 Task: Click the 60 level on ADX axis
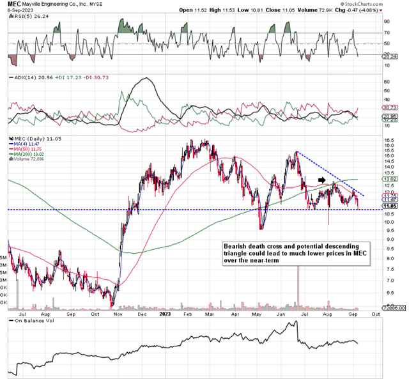tap(387, 82)
